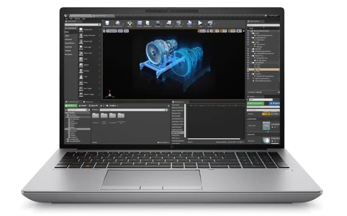
Task: Toggle scale snapping in the viewport toolbar
Action: click(230, 31)
